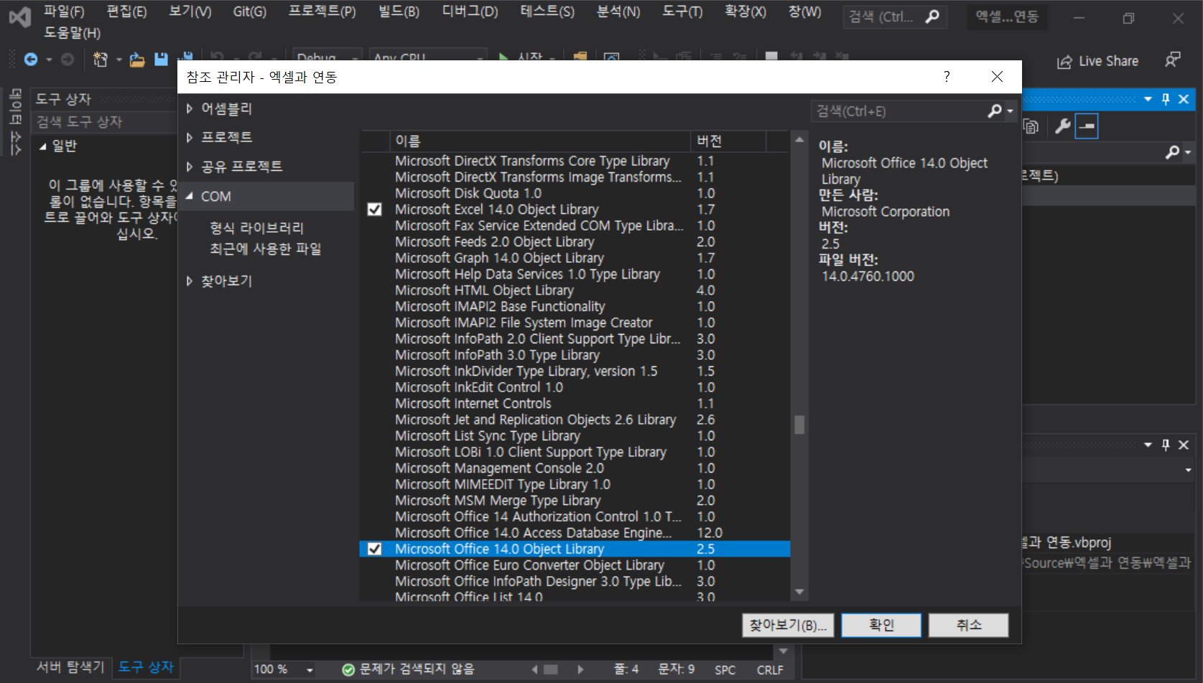Click the Live Share icon
Image resolution: width=1203 pixels, height=683 pixels.
[1064, 62]
